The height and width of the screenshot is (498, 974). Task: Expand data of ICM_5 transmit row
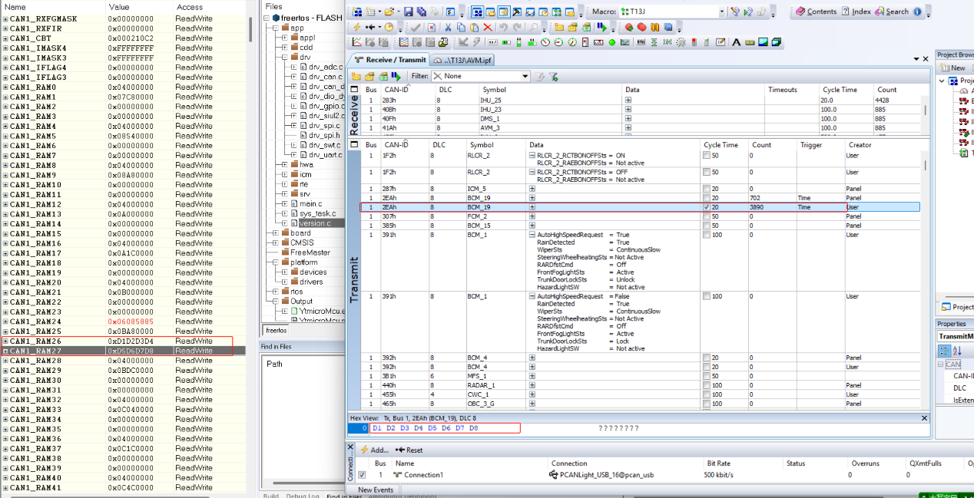pyautogui.click(x=532, y=189)
